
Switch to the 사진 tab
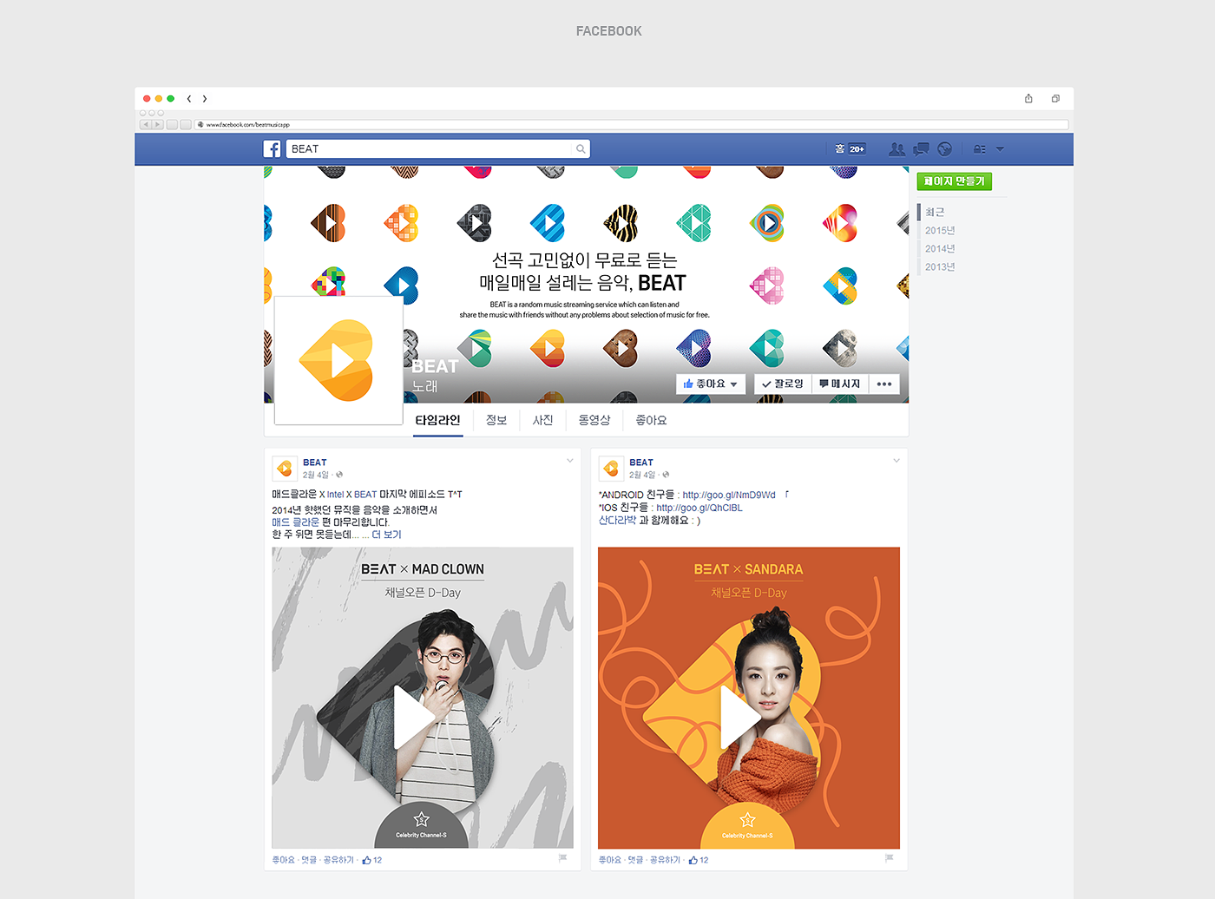pos(543,420)
